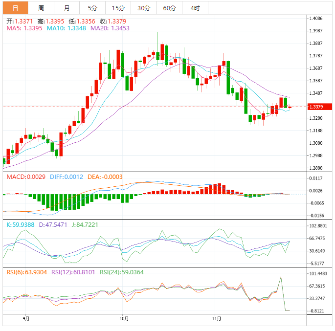Click the RSI(6):63.9304 label
335x331 pixels.
[x=27, y=272]
